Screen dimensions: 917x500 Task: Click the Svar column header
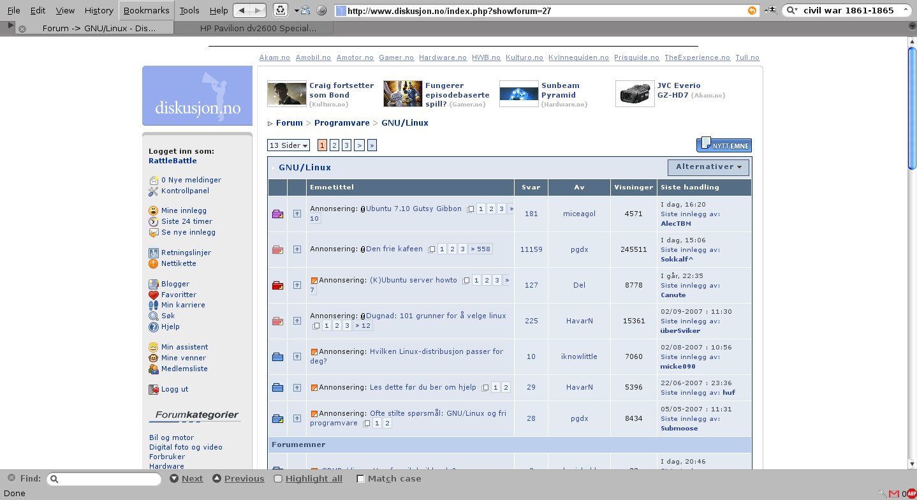tap(531, 187)
